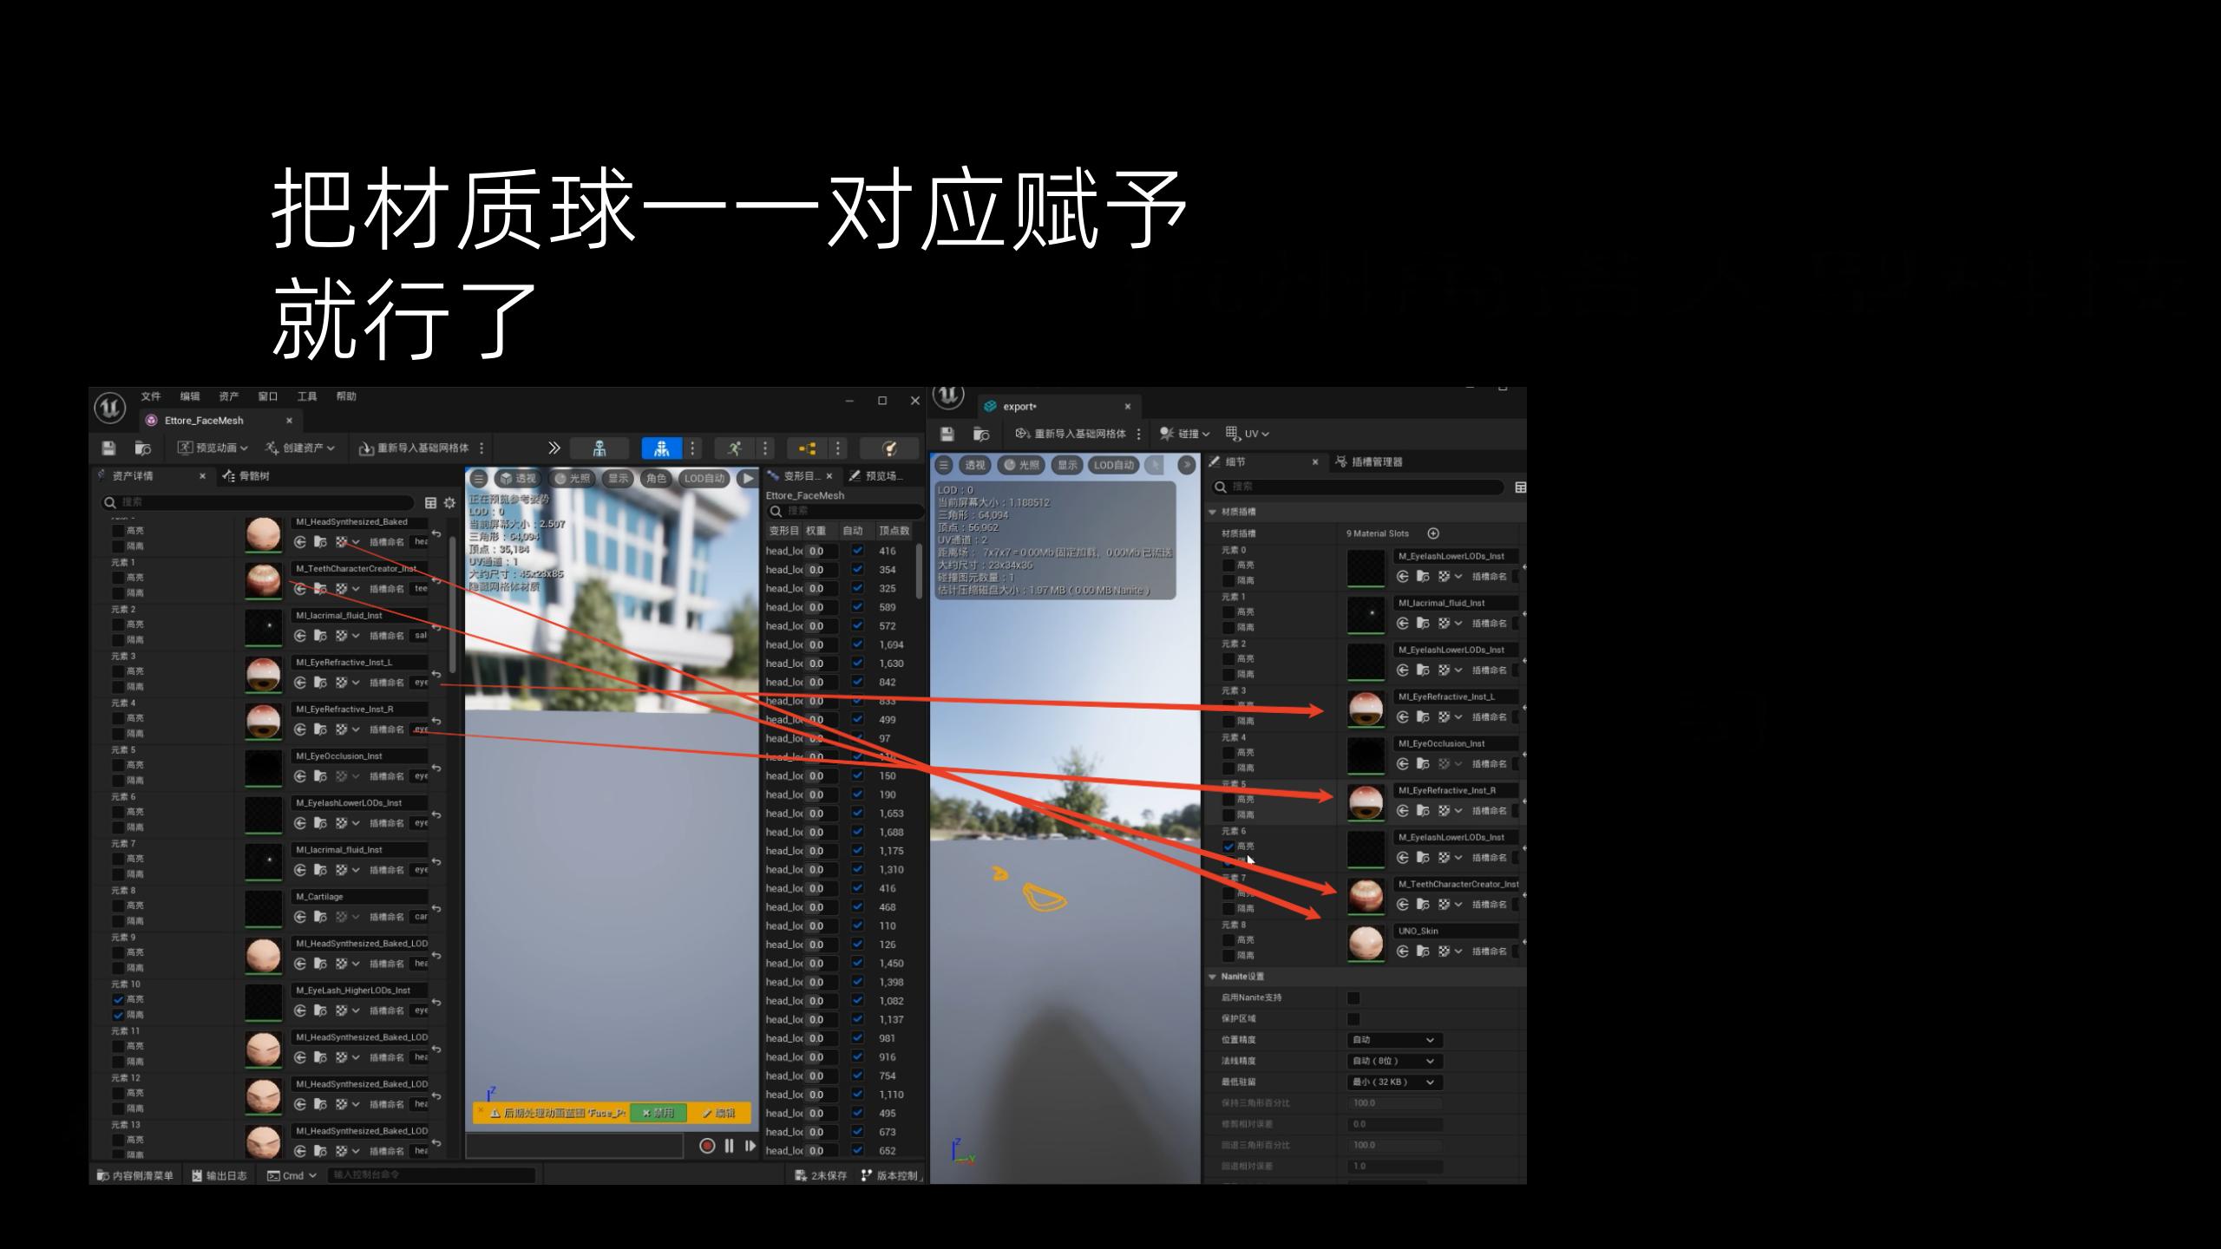The width and height of the screenshot is (2221, 1249).
Task: Browse to M_TeethCharacterCreator_Inst in content browser
Action: point(320,589)
